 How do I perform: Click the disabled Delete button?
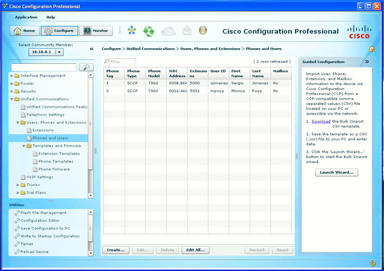[168, 250]
